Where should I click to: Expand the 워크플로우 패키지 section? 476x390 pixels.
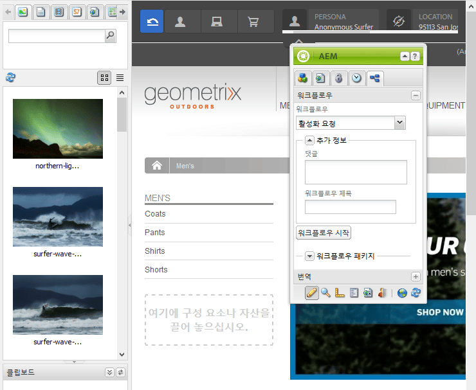point(309,256)
